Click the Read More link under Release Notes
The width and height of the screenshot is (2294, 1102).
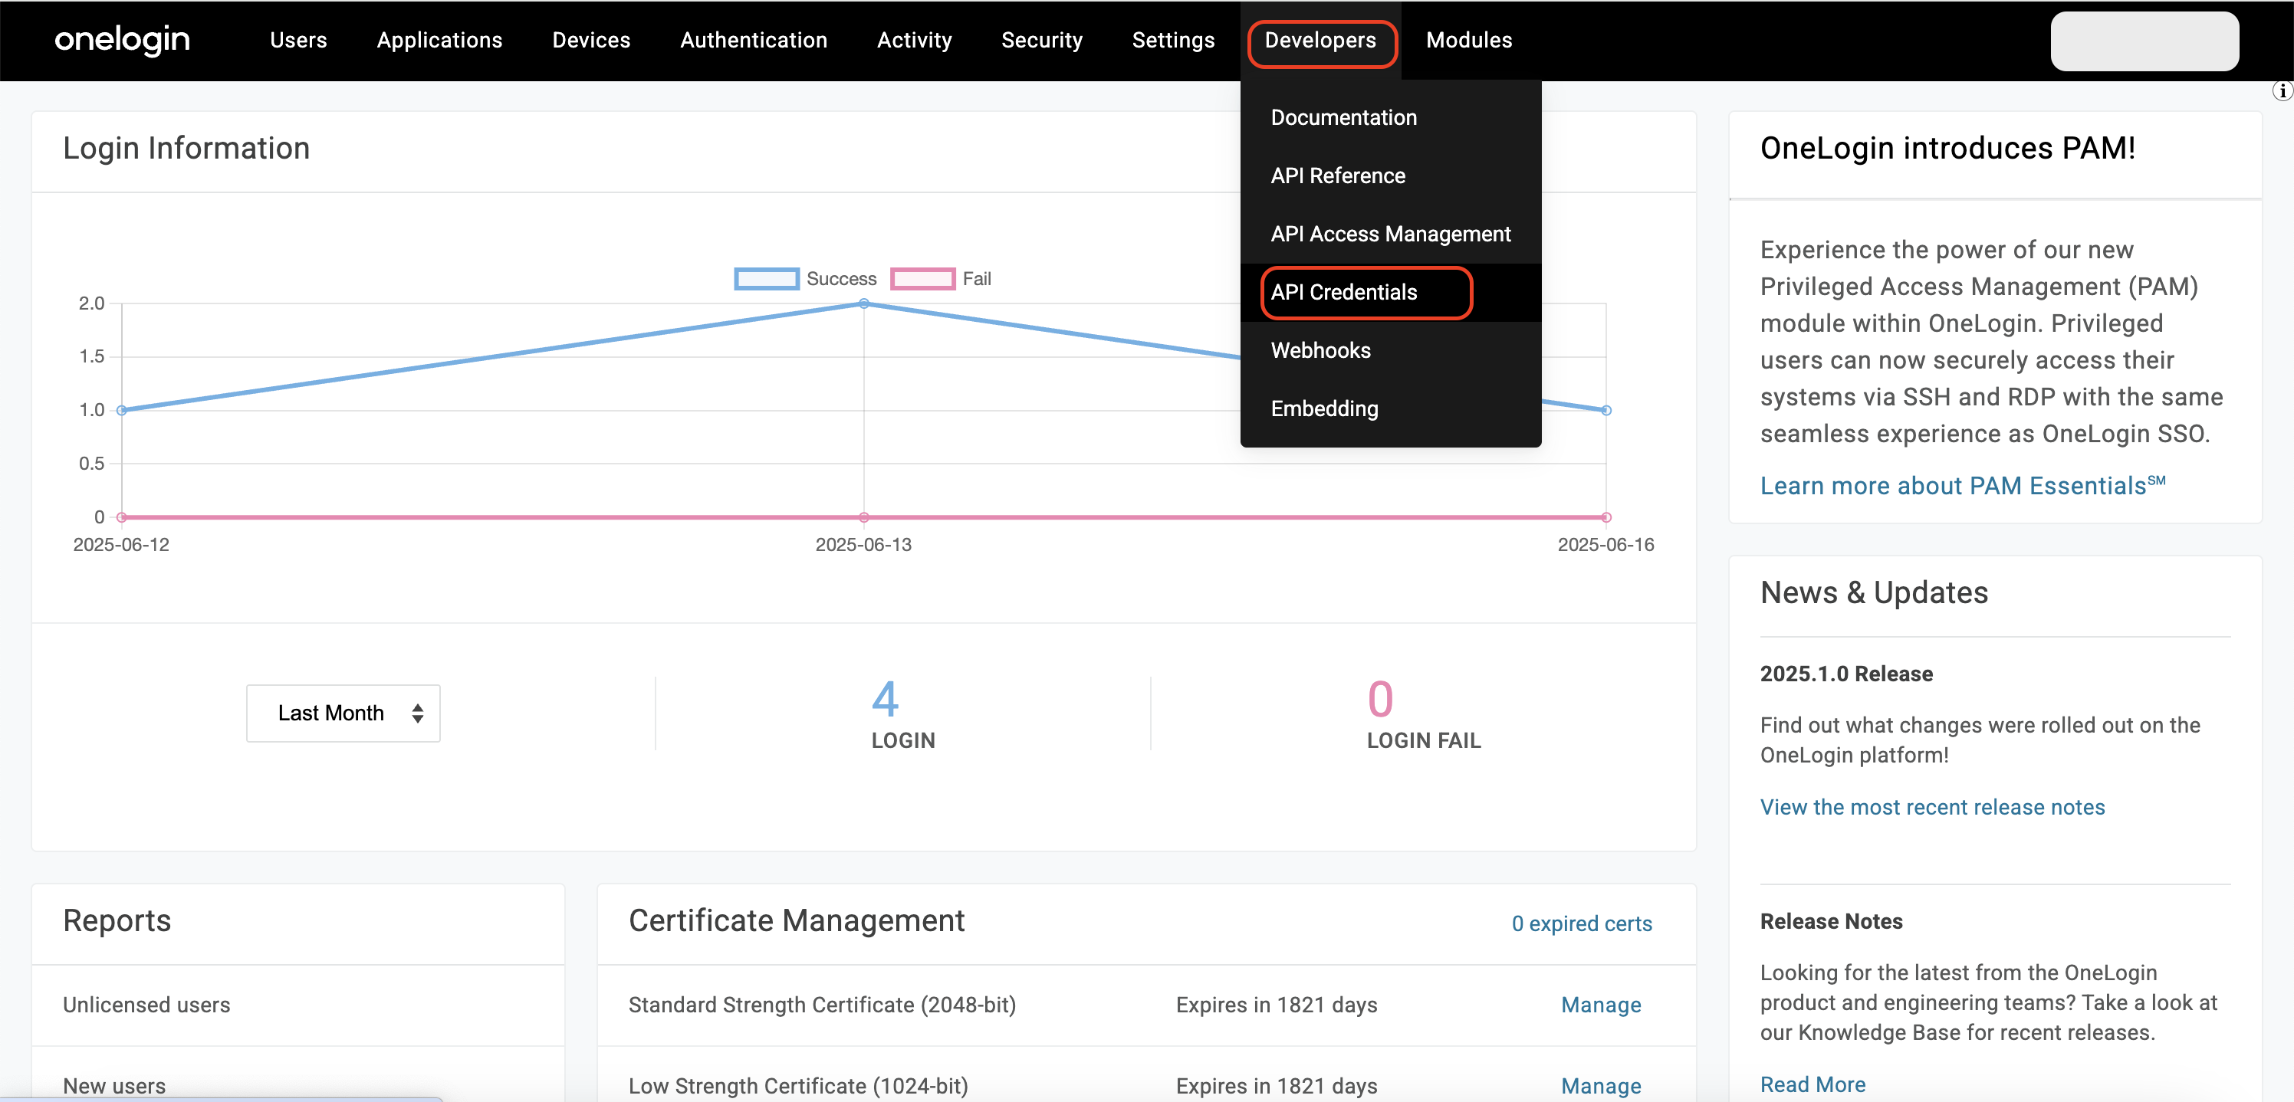pyautogui.click(x=1813, y=1084)
